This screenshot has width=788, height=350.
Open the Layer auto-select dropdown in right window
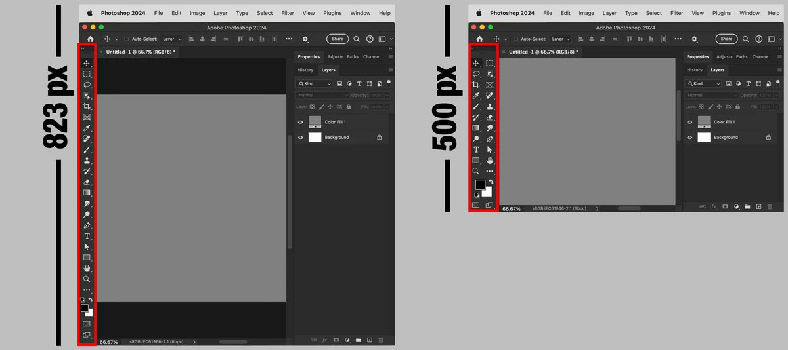(x=561, y=39)
